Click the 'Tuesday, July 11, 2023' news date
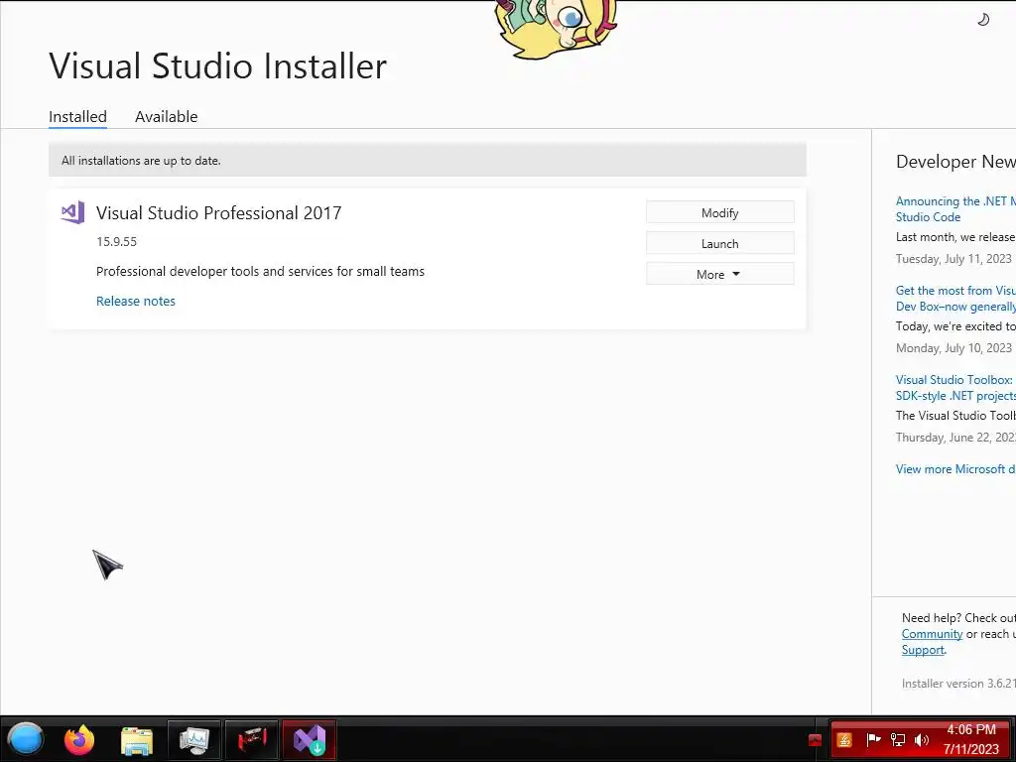 pos(953,259)
